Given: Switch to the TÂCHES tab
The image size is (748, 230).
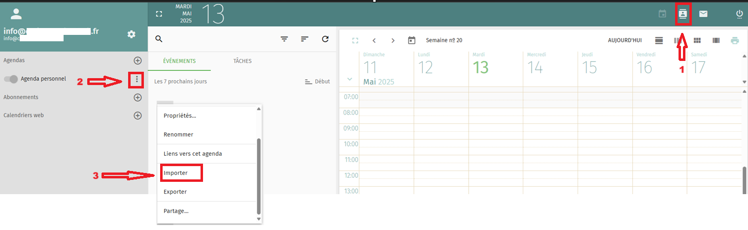Looking at the screenshot, I should (242, 61).
